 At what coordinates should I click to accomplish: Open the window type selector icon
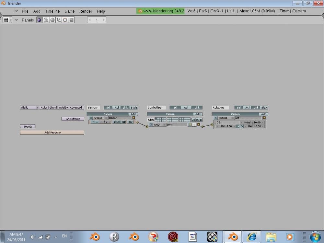pos(7,20)
